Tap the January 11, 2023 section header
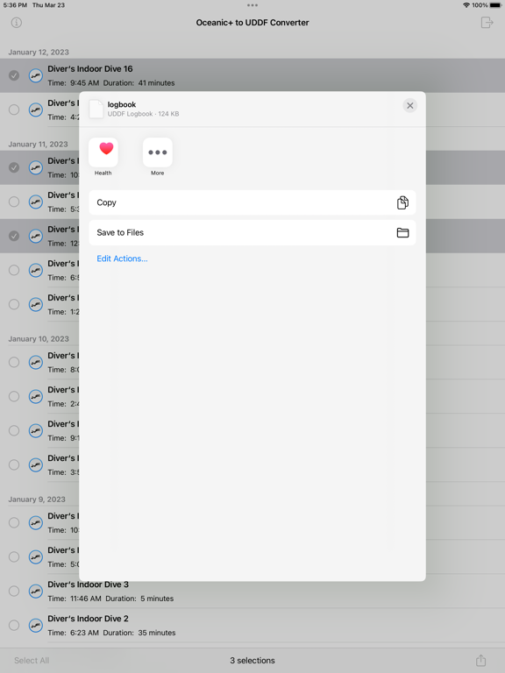 pyautogui.click(x=39, y=145)
